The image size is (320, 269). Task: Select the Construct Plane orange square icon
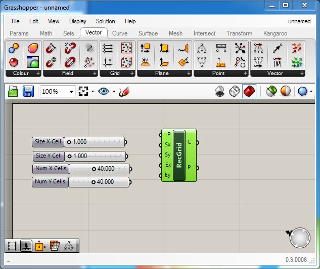pos(164,48)
